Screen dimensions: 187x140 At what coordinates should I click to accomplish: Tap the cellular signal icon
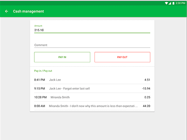point(170,3)
